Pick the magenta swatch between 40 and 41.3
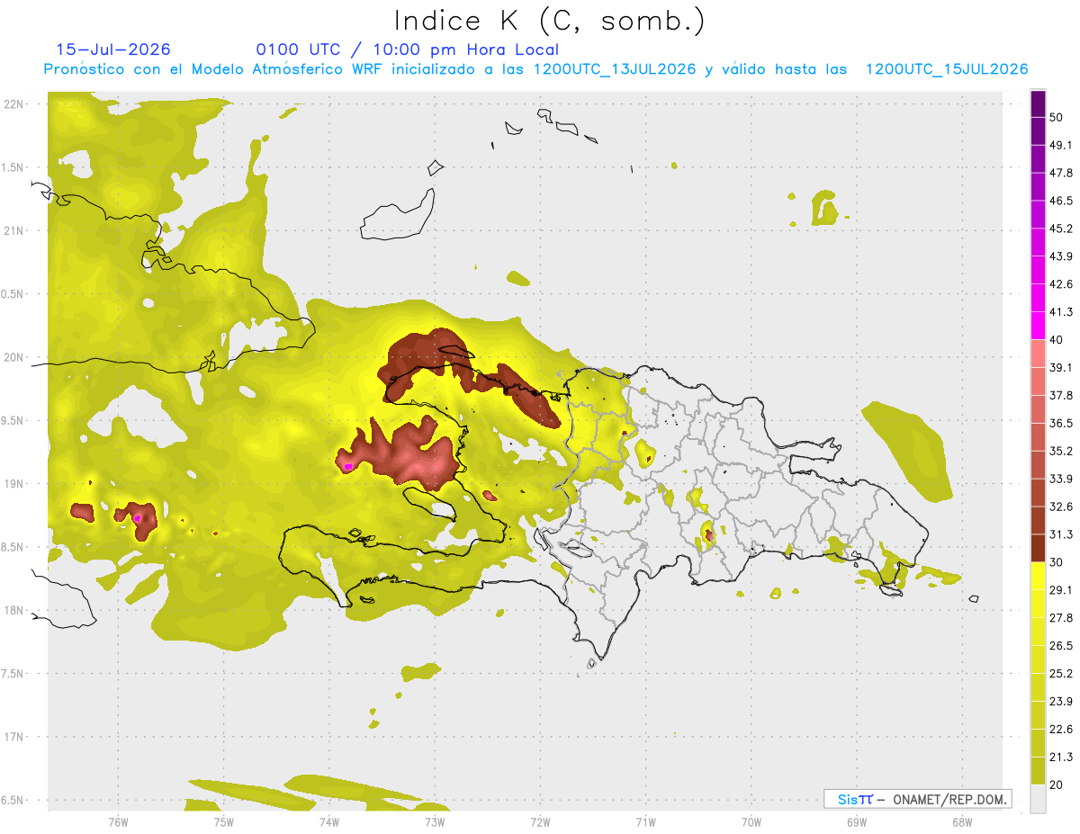1080x834 pixels. click(x=1038, y=326)
